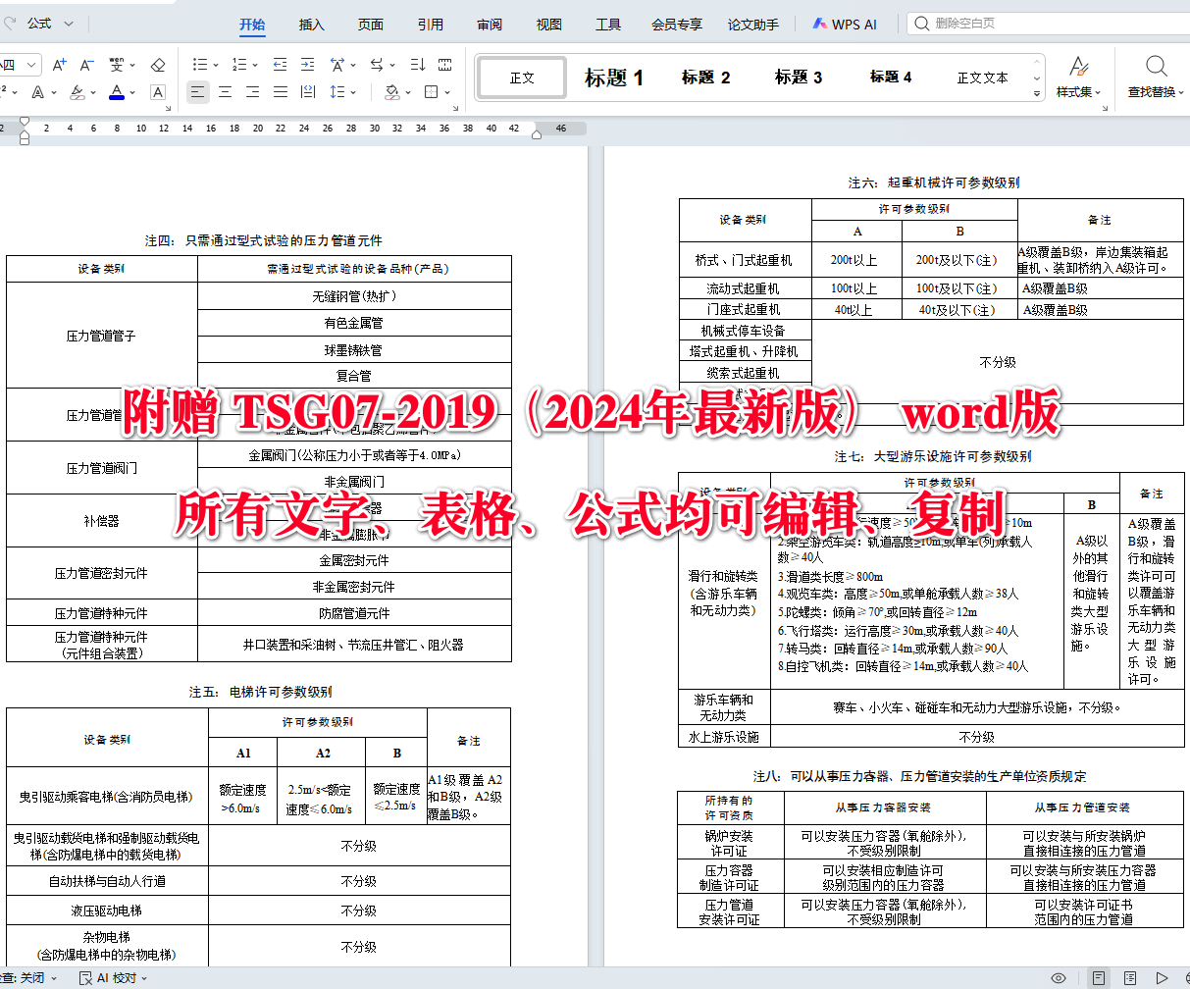Open the paragraph dialog launcher arrow
This screenshot has height=989, width=1190.
click(x=455, y=107)
